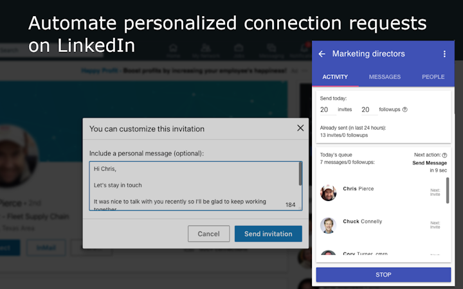Open LinkedIn Jobs nav icon

[x=239, y=50]
